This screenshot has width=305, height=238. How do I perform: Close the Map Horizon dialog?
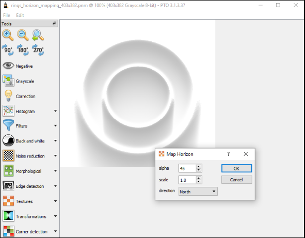coord(246,154)
